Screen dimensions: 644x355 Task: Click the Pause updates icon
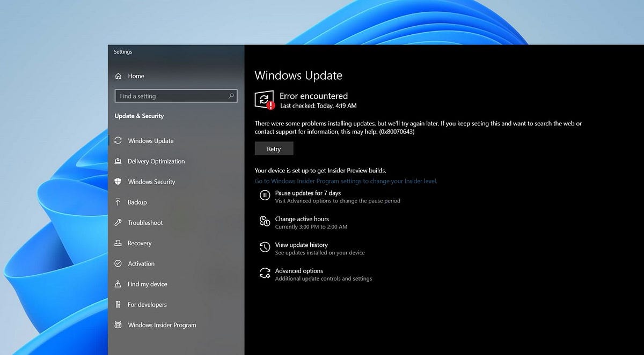[265, 195]
